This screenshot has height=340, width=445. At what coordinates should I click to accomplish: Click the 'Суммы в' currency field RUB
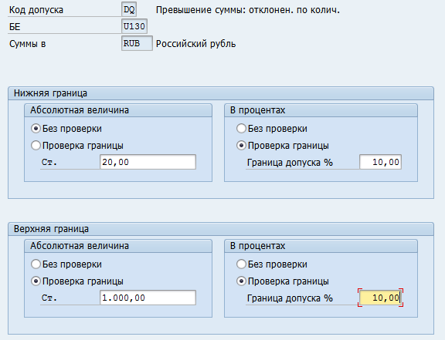pos(137,43)
